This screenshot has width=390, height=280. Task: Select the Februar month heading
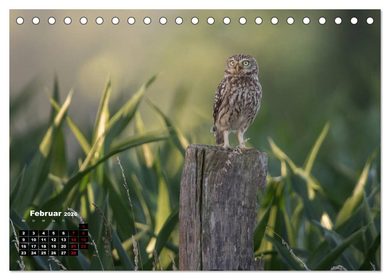(46, 214)
